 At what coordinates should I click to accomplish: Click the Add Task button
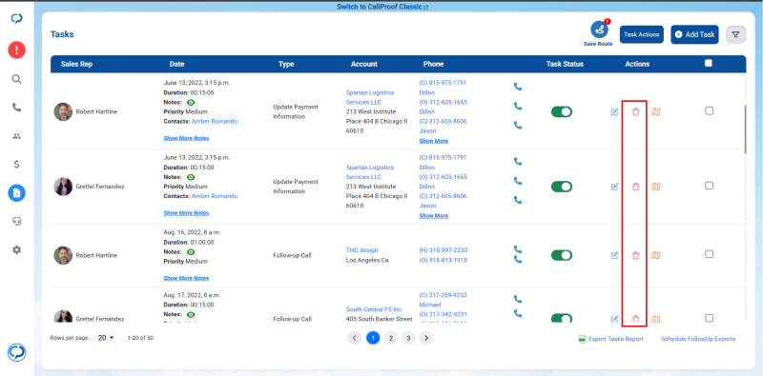pos(694,34)
